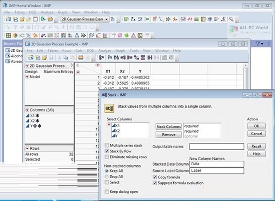Click New Data Table icon in data table window

point(31,57)
